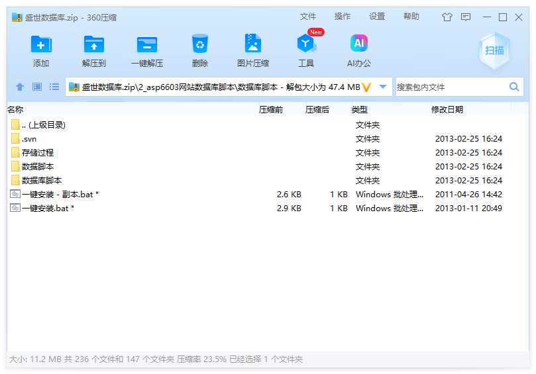This screenshot has height=374, width=536.
Task: Select the 存储过程 folder icon
Action: [15, 152]
